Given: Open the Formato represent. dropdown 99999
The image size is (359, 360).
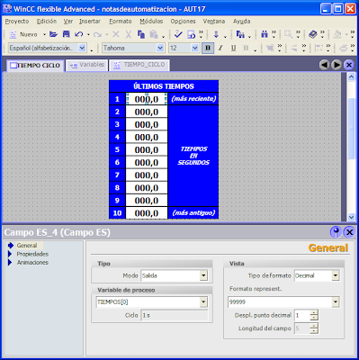Looking at the screenshot, I should (x=336, y=302).
